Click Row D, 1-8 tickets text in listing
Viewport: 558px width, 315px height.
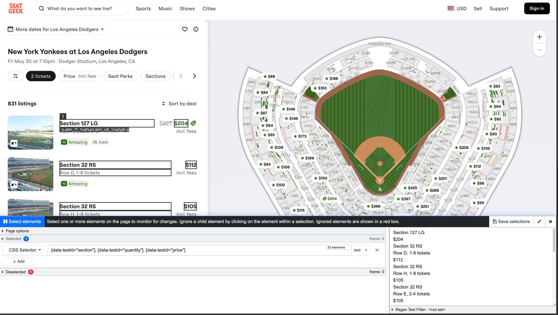pyautogui.click(x=80, y=173)
